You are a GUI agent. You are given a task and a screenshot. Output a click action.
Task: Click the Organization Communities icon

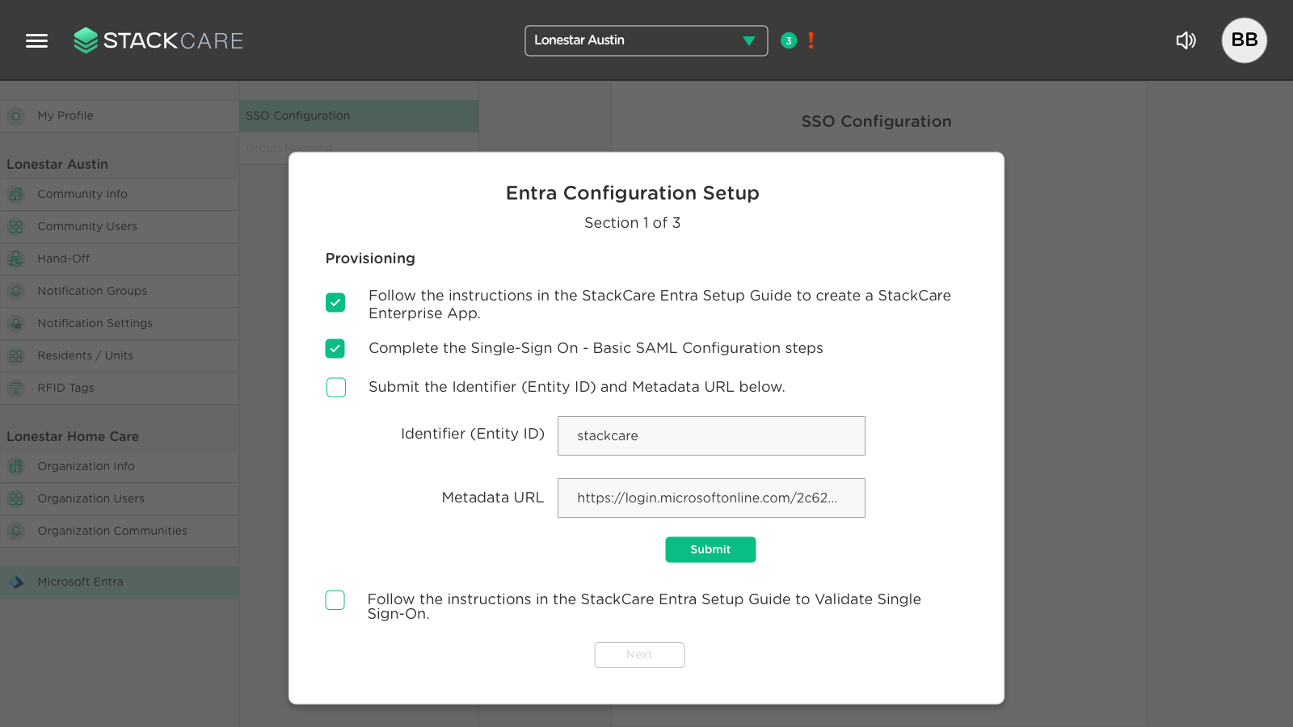[x=16, y=532]
